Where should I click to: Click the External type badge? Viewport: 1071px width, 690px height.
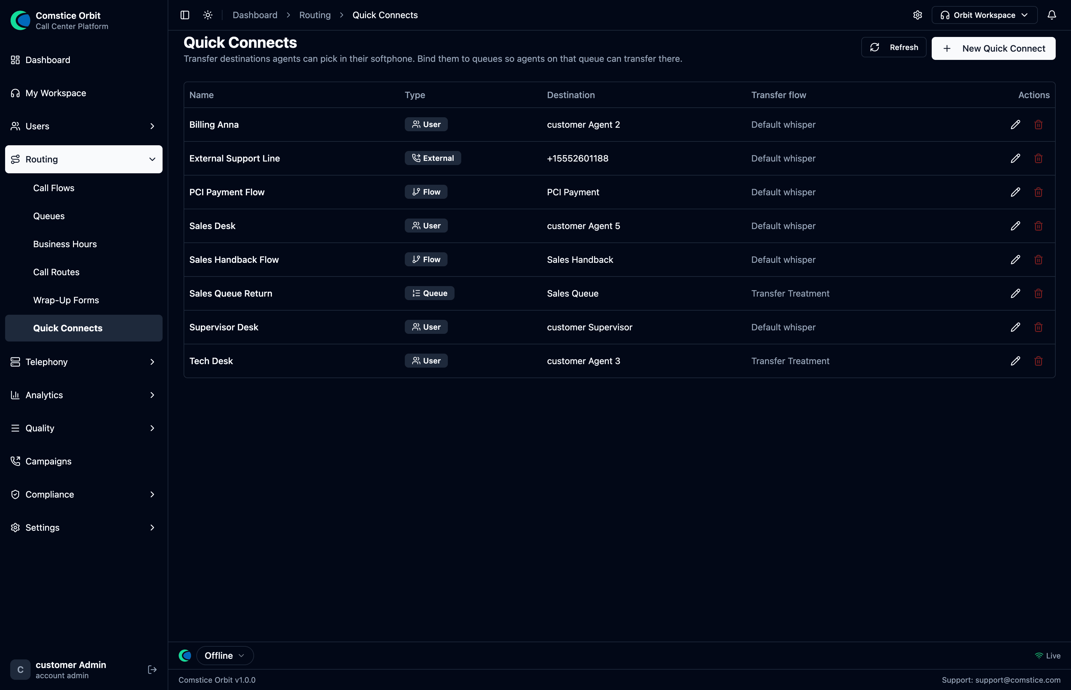tap(433, 158)
